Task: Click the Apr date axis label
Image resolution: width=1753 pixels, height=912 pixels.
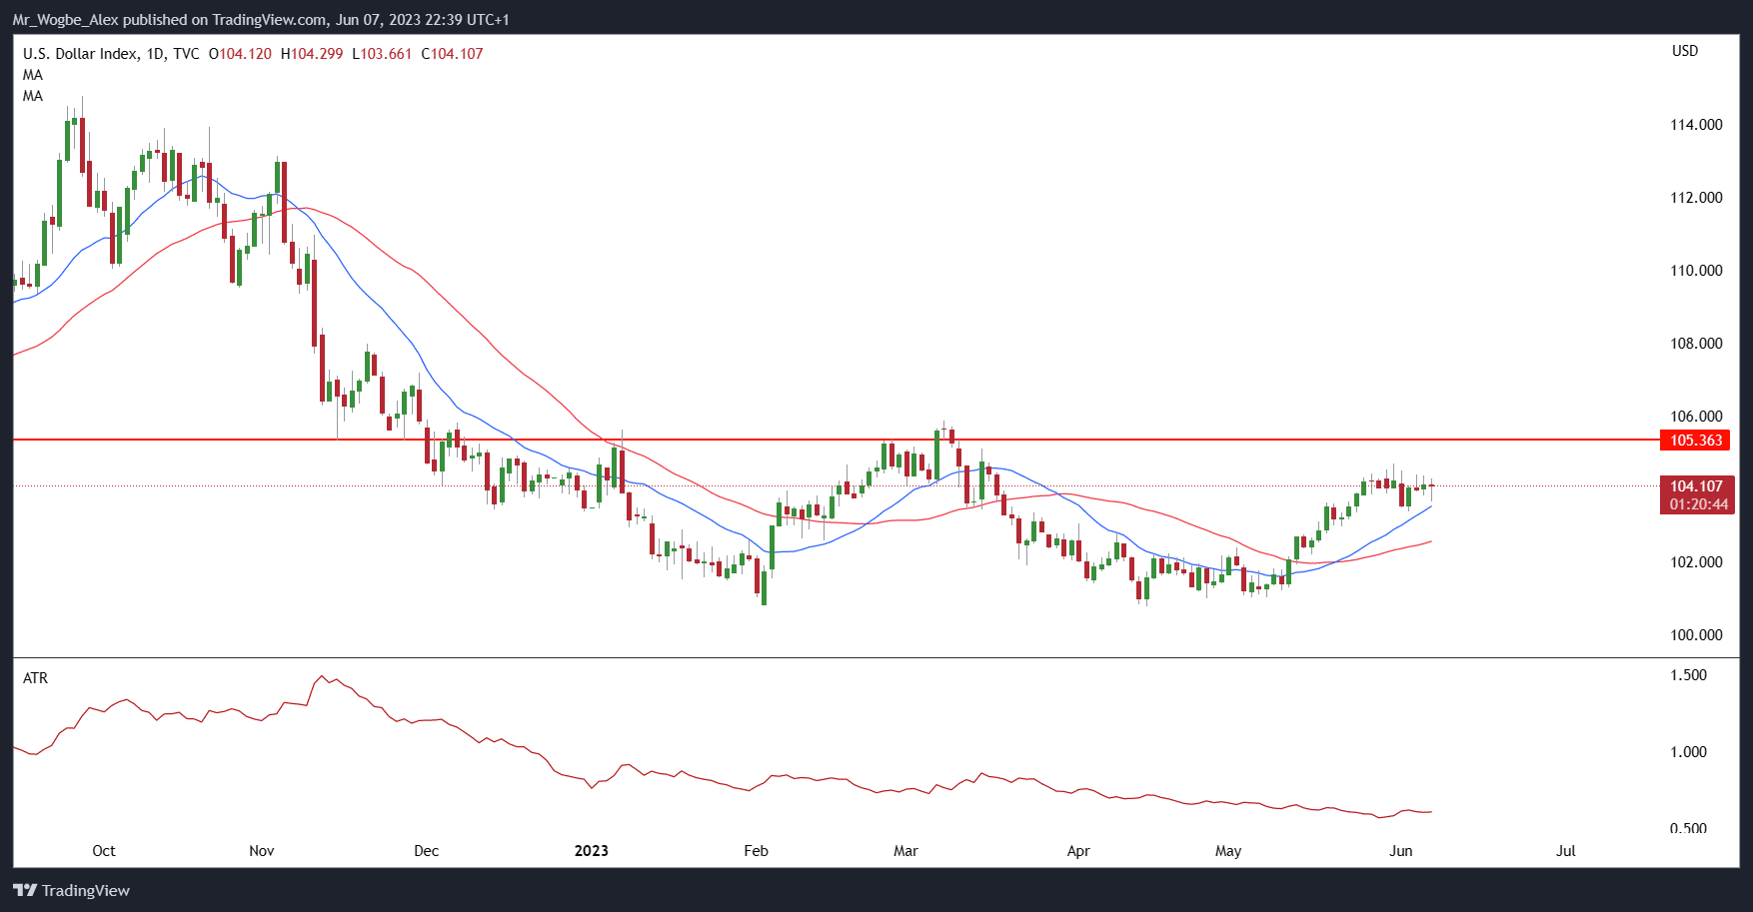Action: (x=1078, y=851)
